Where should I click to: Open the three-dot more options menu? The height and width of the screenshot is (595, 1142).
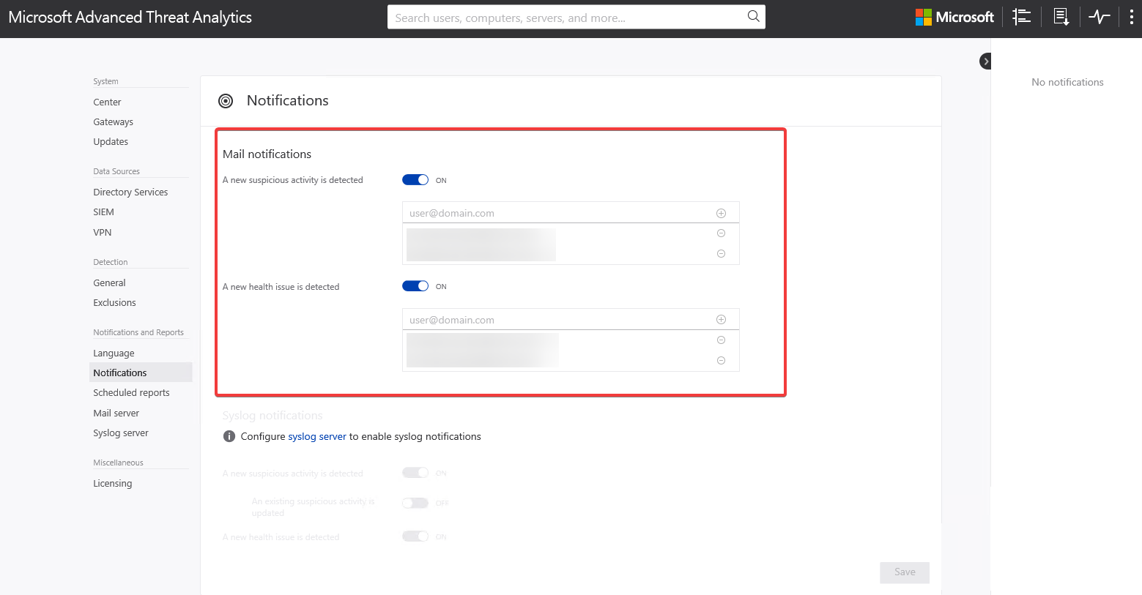tap(1131, 17)
